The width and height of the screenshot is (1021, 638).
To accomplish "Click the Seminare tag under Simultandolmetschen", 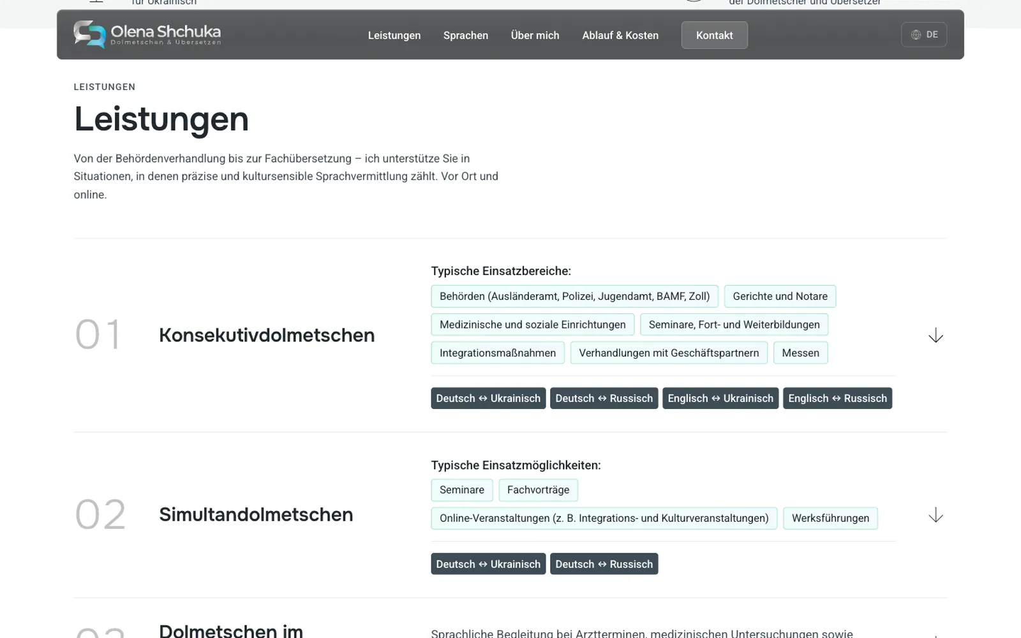I will 462,490.
